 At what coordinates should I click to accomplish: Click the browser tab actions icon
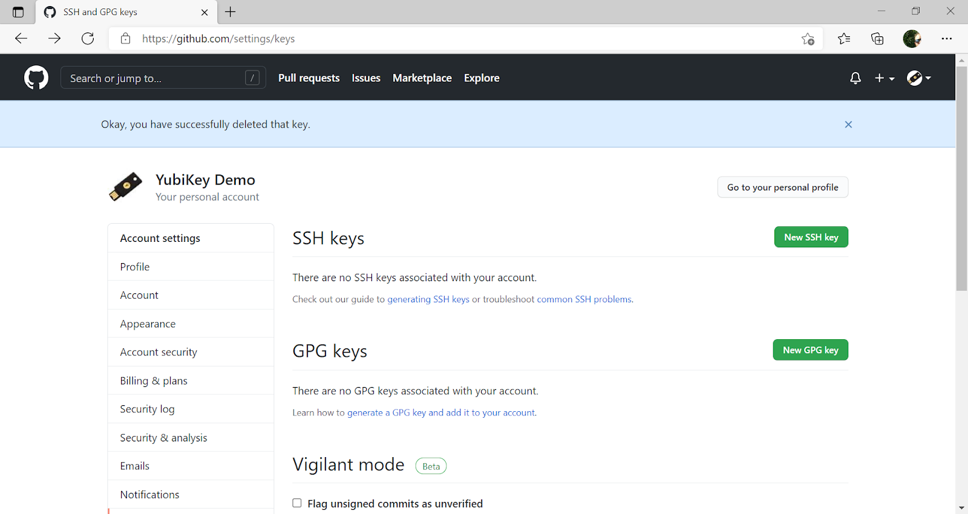click(x=18, y=12)
